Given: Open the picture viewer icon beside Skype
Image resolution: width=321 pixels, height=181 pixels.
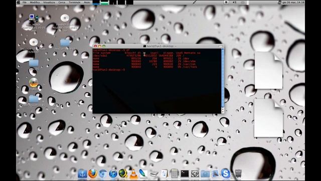Looking at the screenshot, I should click(x=215, y=173).
